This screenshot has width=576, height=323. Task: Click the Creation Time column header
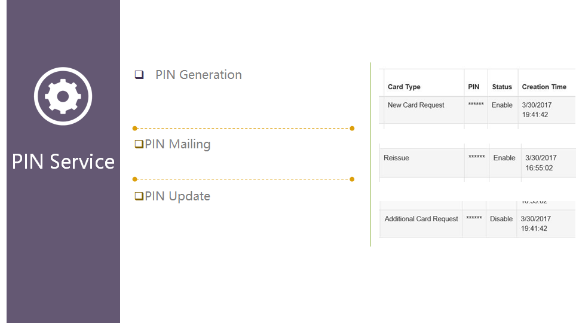coord(544,87)
